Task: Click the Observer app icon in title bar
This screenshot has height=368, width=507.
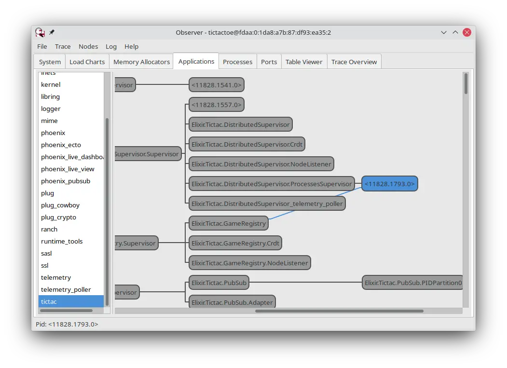Action: [40, 32]
